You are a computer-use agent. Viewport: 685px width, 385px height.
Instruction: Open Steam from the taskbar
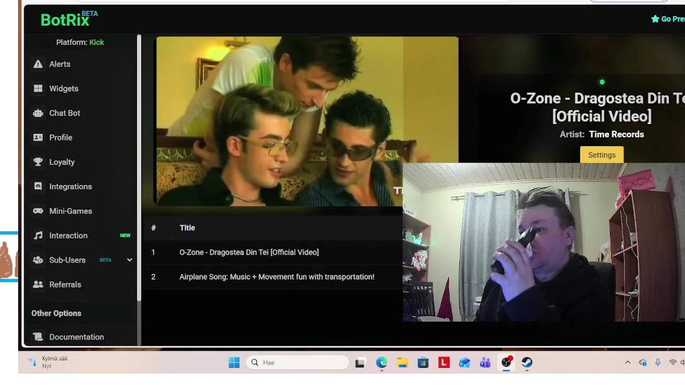click(x=527, y=363)
